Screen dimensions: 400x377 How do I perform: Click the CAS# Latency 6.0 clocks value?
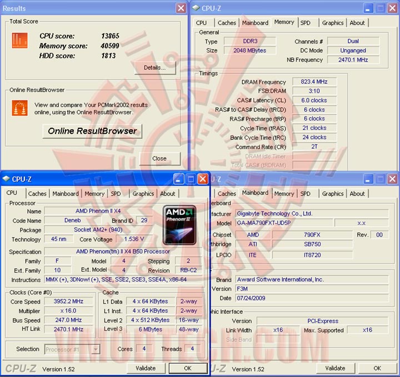314,100
